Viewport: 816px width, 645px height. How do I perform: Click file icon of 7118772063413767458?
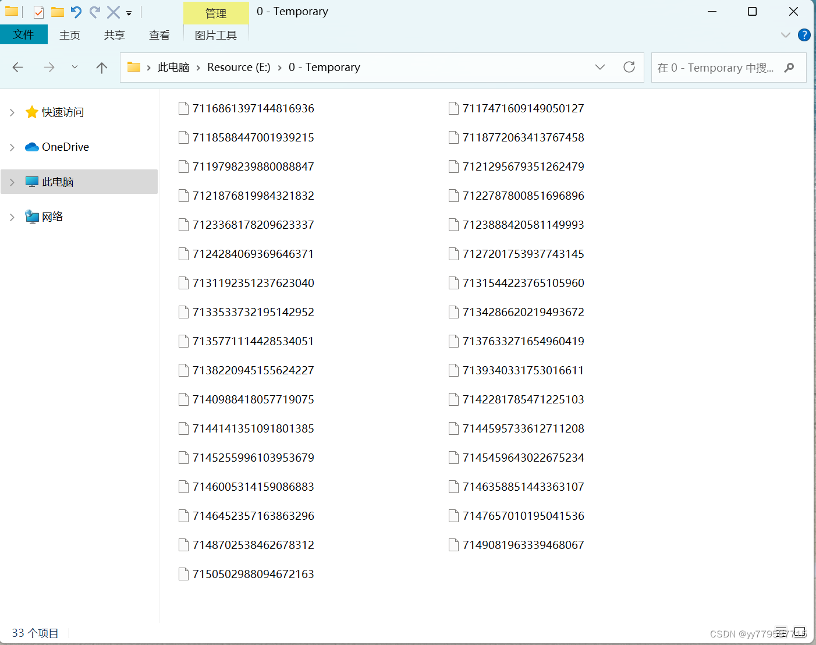point(453,137)
